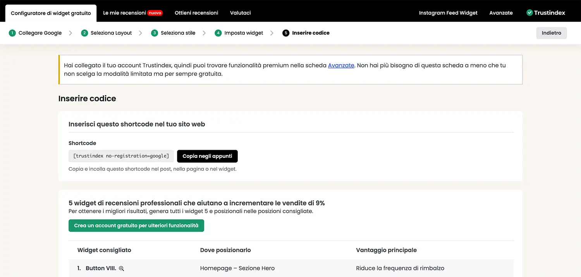Click the magnifier icon next to Button VIII.
Screen dimensions: 581x277
121,268
